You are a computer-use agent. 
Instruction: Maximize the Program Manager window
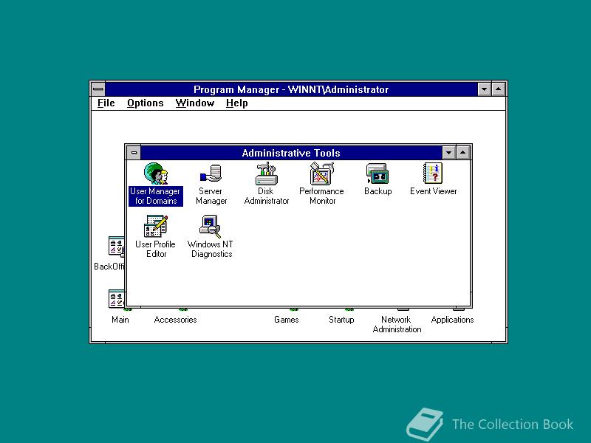498,89
